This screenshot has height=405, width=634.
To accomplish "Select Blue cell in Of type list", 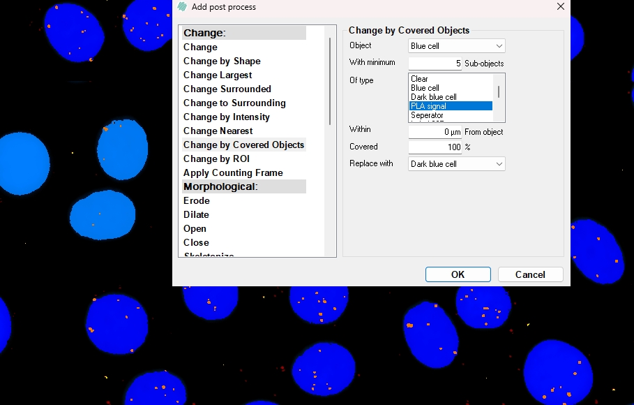I will 451,88.
